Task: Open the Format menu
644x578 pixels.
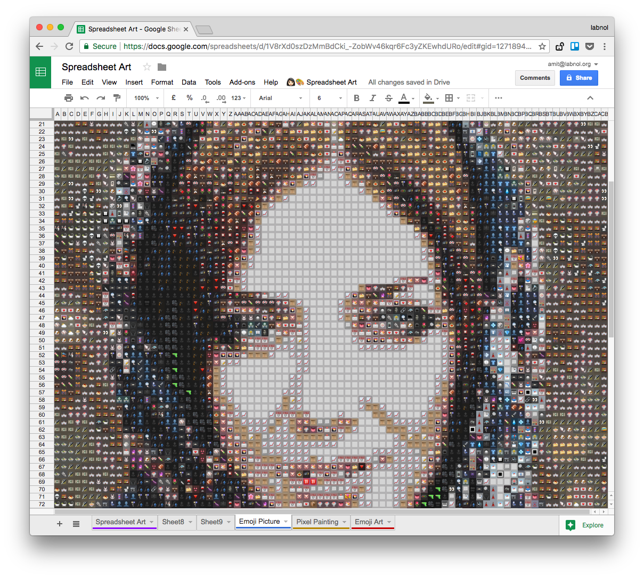Action: click(x=162, y=82)
